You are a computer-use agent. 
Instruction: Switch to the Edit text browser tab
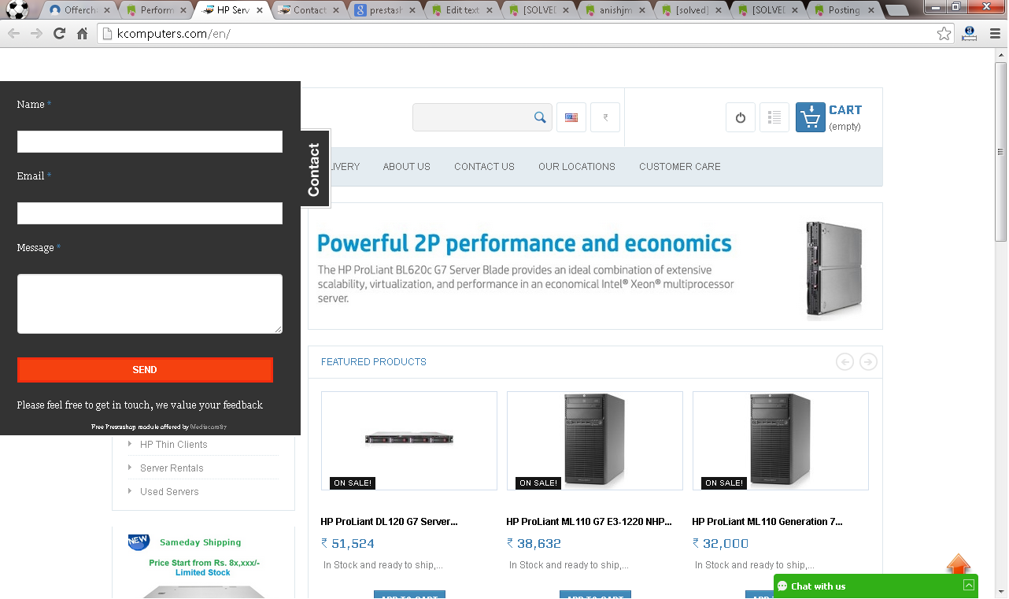(462, 10)
